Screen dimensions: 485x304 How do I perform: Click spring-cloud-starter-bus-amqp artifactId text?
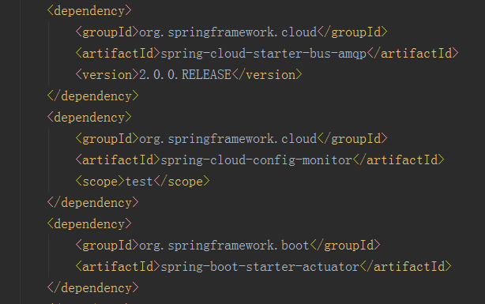264,54
